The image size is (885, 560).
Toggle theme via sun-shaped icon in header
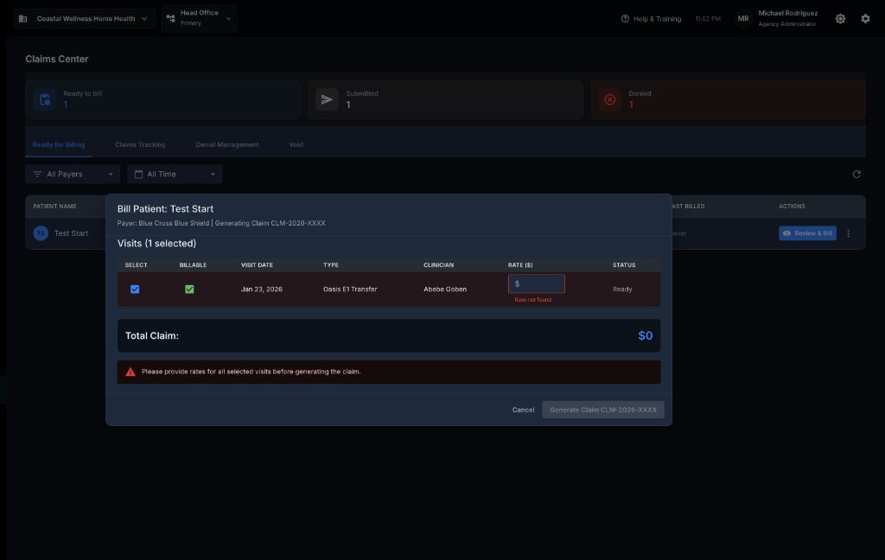840,19
